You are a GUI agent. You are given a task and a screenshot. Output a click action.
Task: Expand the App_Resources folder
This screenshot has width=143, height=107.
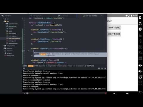5,24
